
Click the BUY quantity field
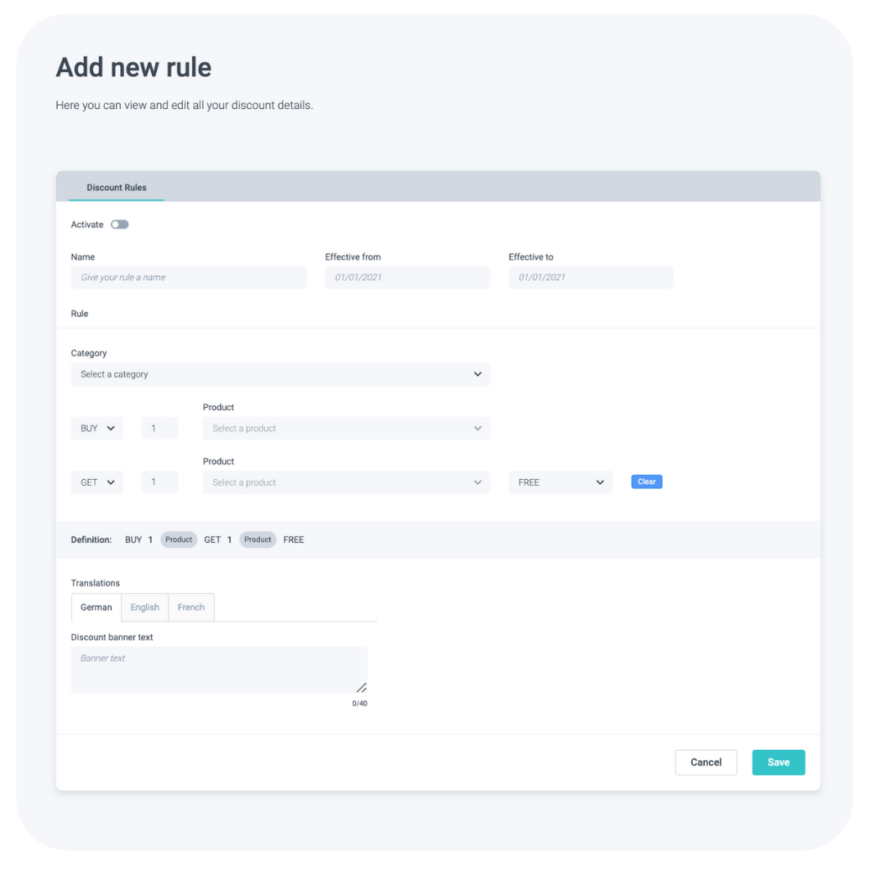pos(159,429)
